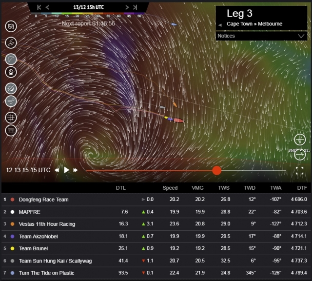Click MAPFRE's DTL value 7.6
312x281 pixels.
(125, 212)
